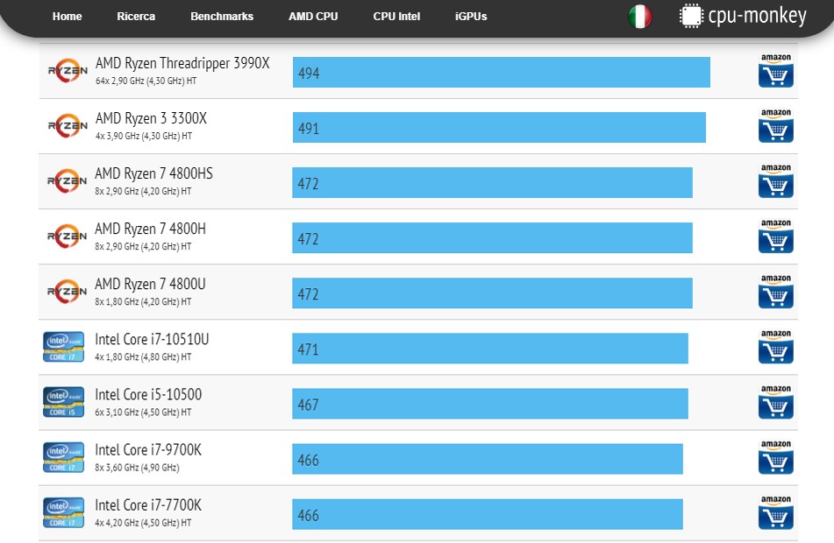Screen dimensions: 834x543
Task: Click Amazon cart for Ryzen 7 4800HS
Action: point(776,180)
